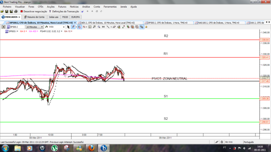Select the arrow pointer tool

[68, 27]
